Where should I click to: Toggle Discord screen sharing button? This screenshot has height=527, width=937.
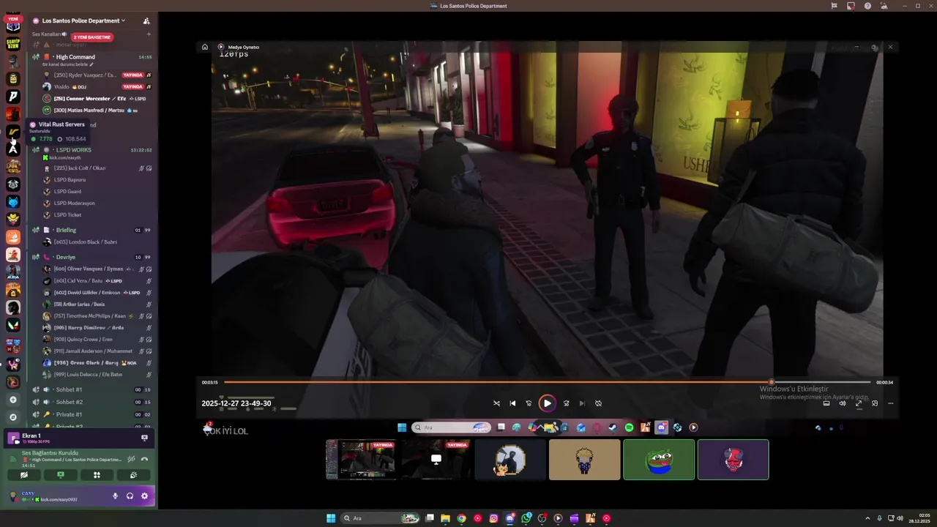coord(61,475)
